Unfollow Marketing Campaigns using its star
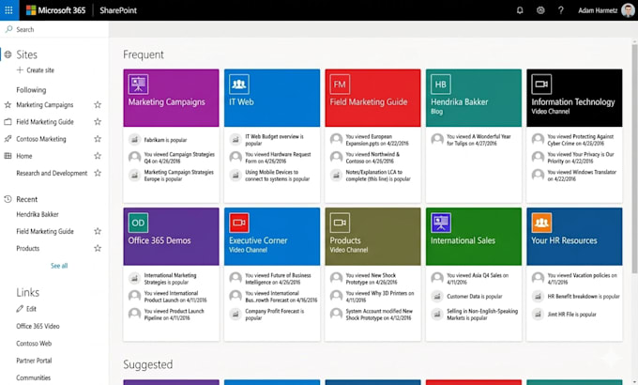638x385 pixels. [98, 105]
